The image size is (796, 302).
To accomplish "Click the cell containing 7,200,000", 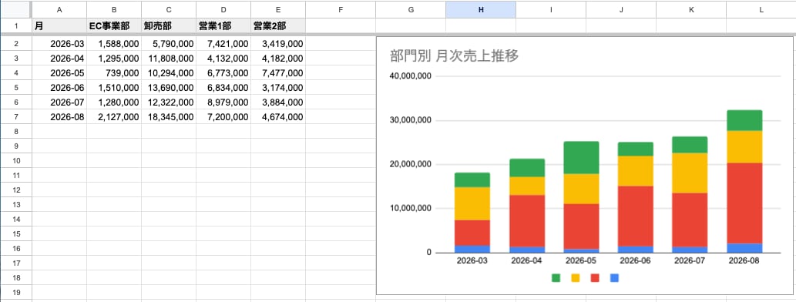I will [x=224, y=117].
